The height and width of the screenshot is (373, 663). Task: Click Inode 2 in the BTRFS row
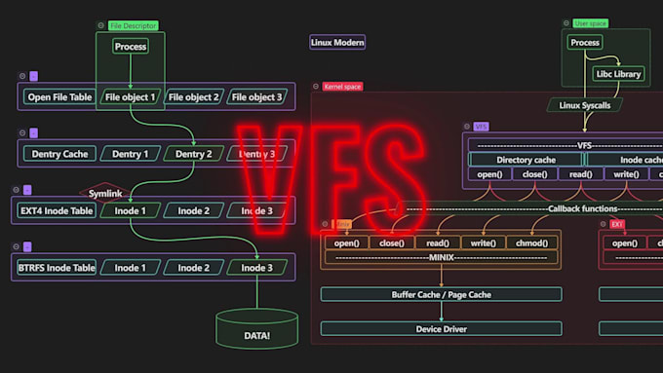[194, 268]
